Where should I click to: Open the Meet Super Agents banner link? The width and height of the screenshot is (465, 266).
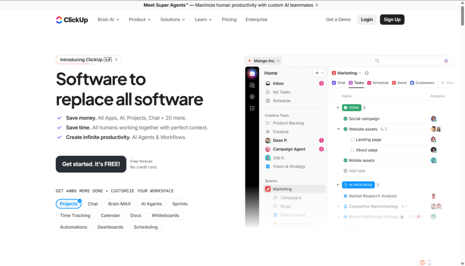coord(231,5)
